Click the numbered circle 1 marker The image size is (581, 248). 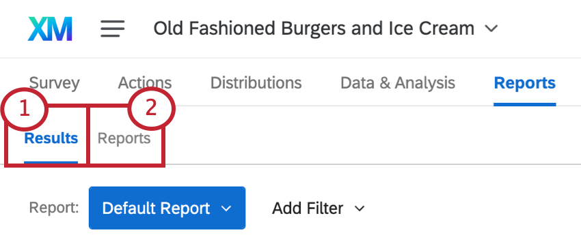click(x=24, y=109)
